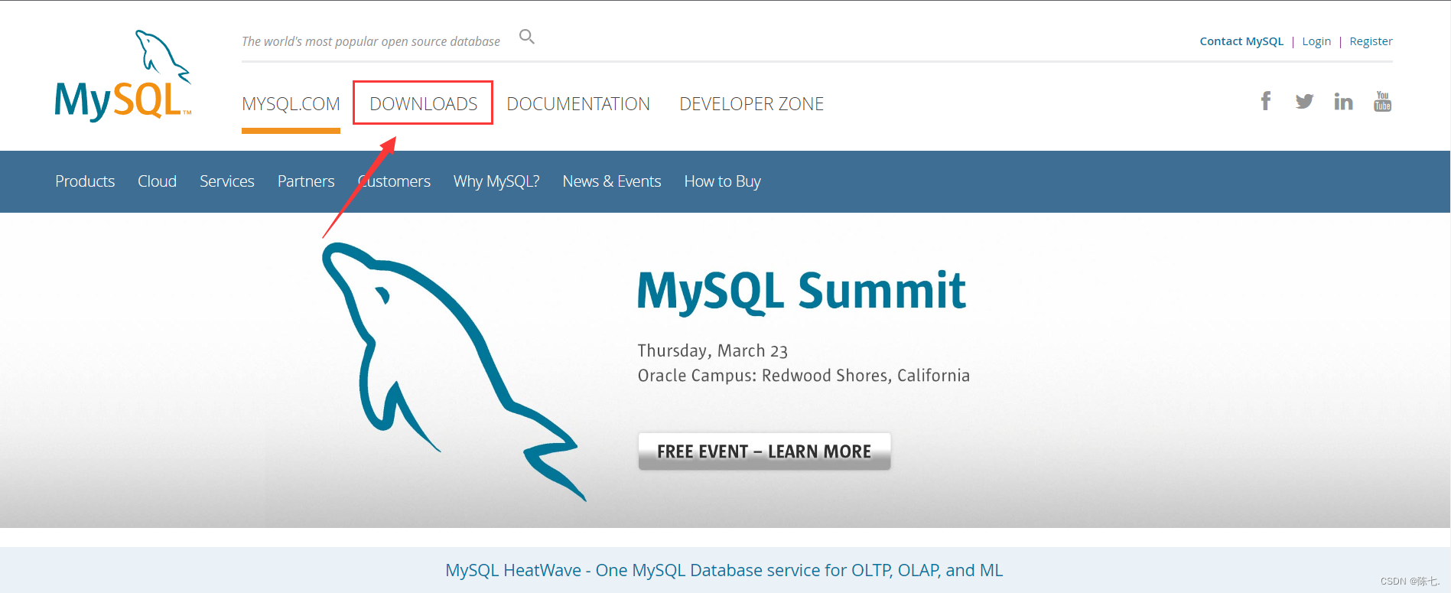Click the MySQL dolphin logo
The image size is (1451, 593).
pos(122,76)
